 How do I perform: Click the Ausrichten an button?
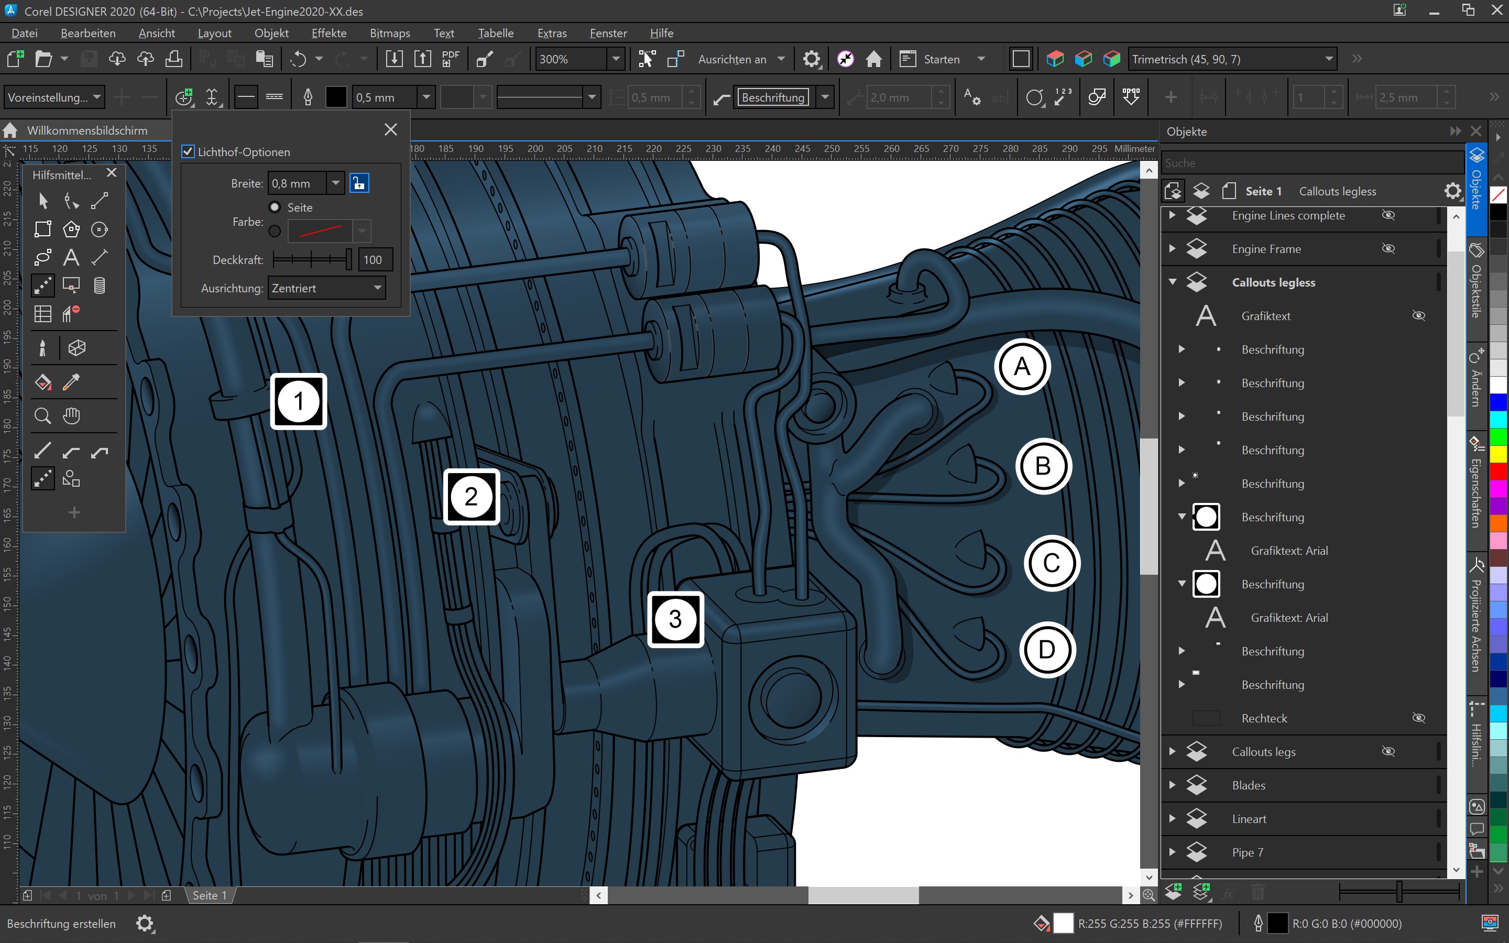click(732, 59)
